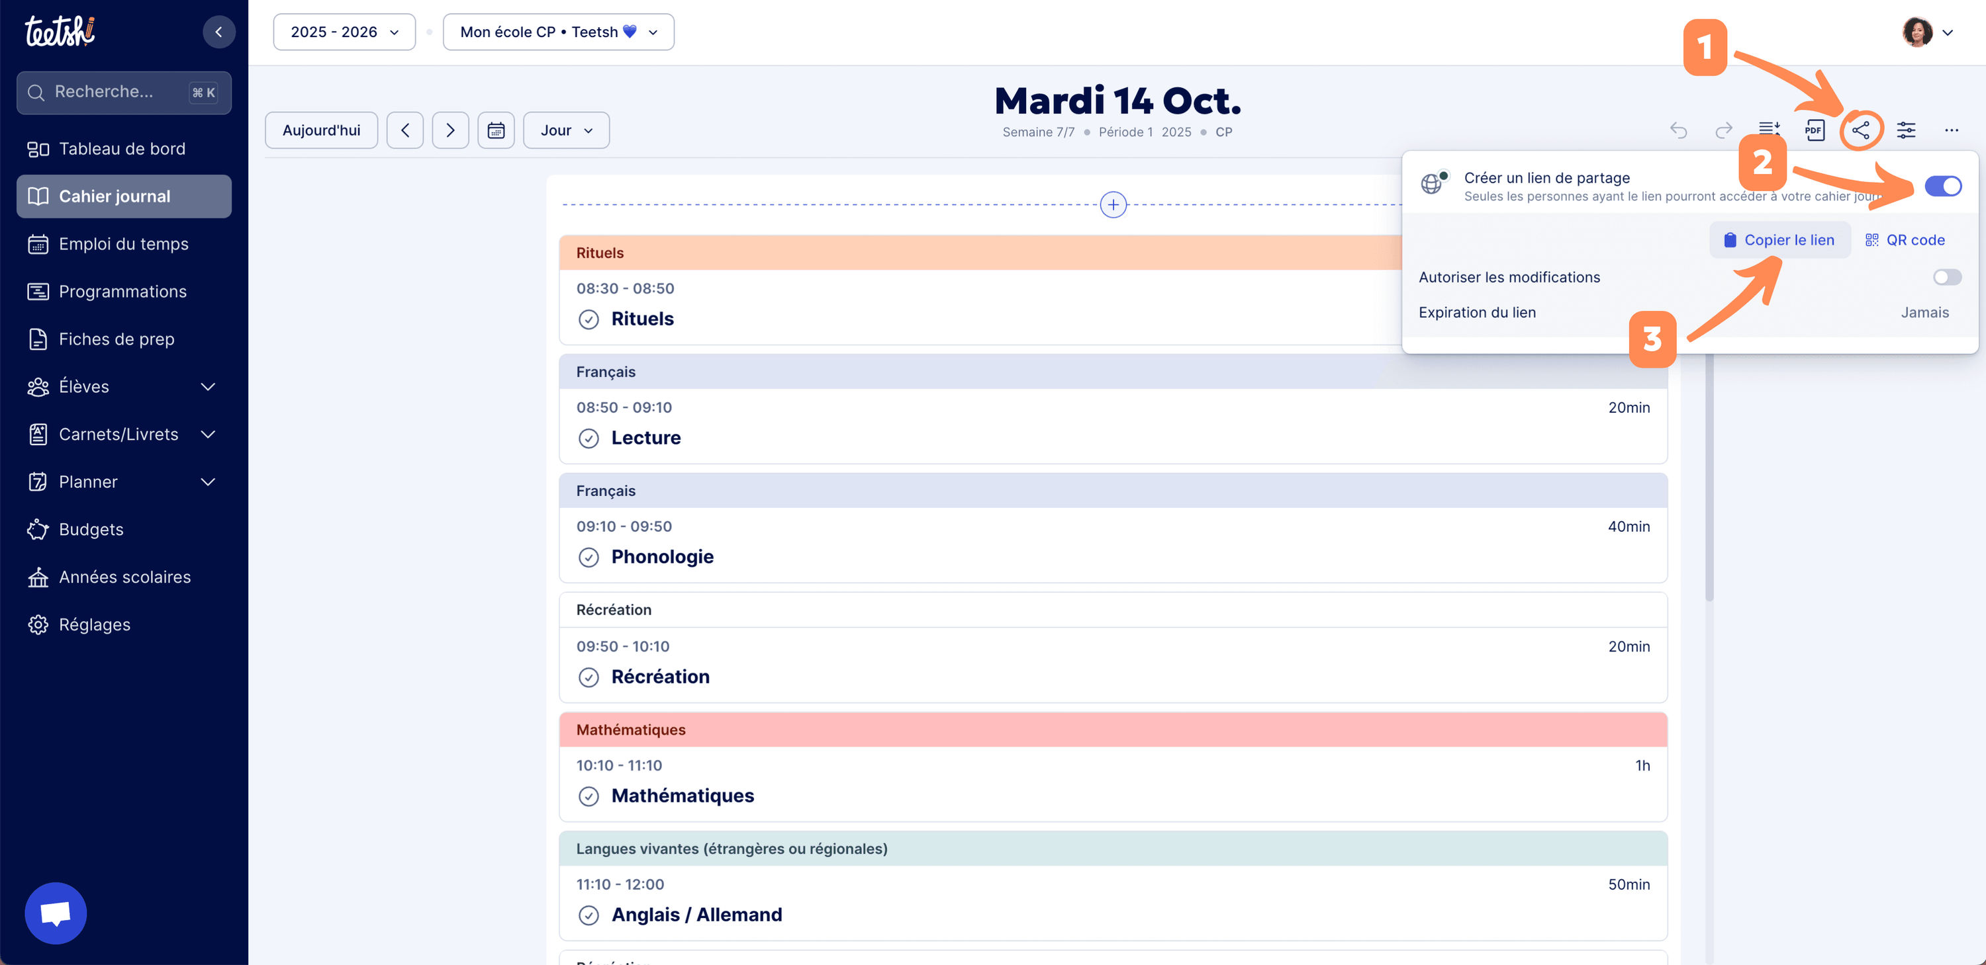
Task: Enable the Autoriser les modifications switch
Action: (x=1947, y=277)
